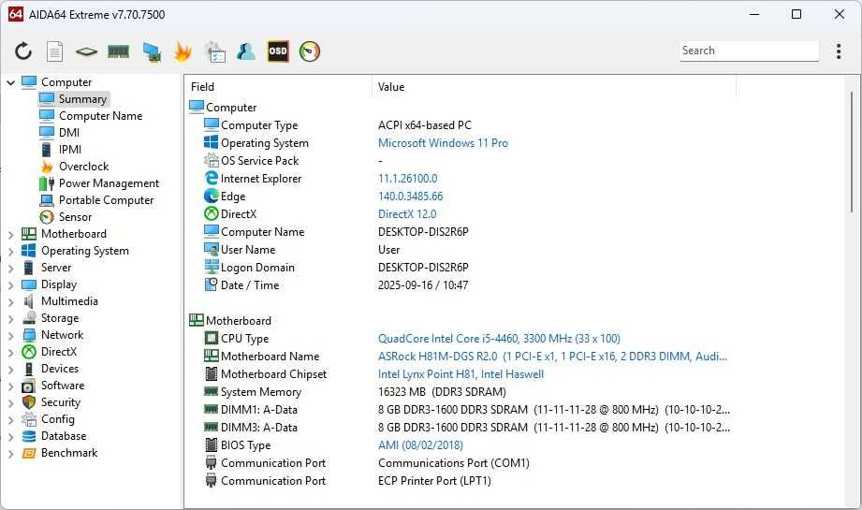
Task: Open the Intel Lynx Point H81 link
Action: coord(460,374)
